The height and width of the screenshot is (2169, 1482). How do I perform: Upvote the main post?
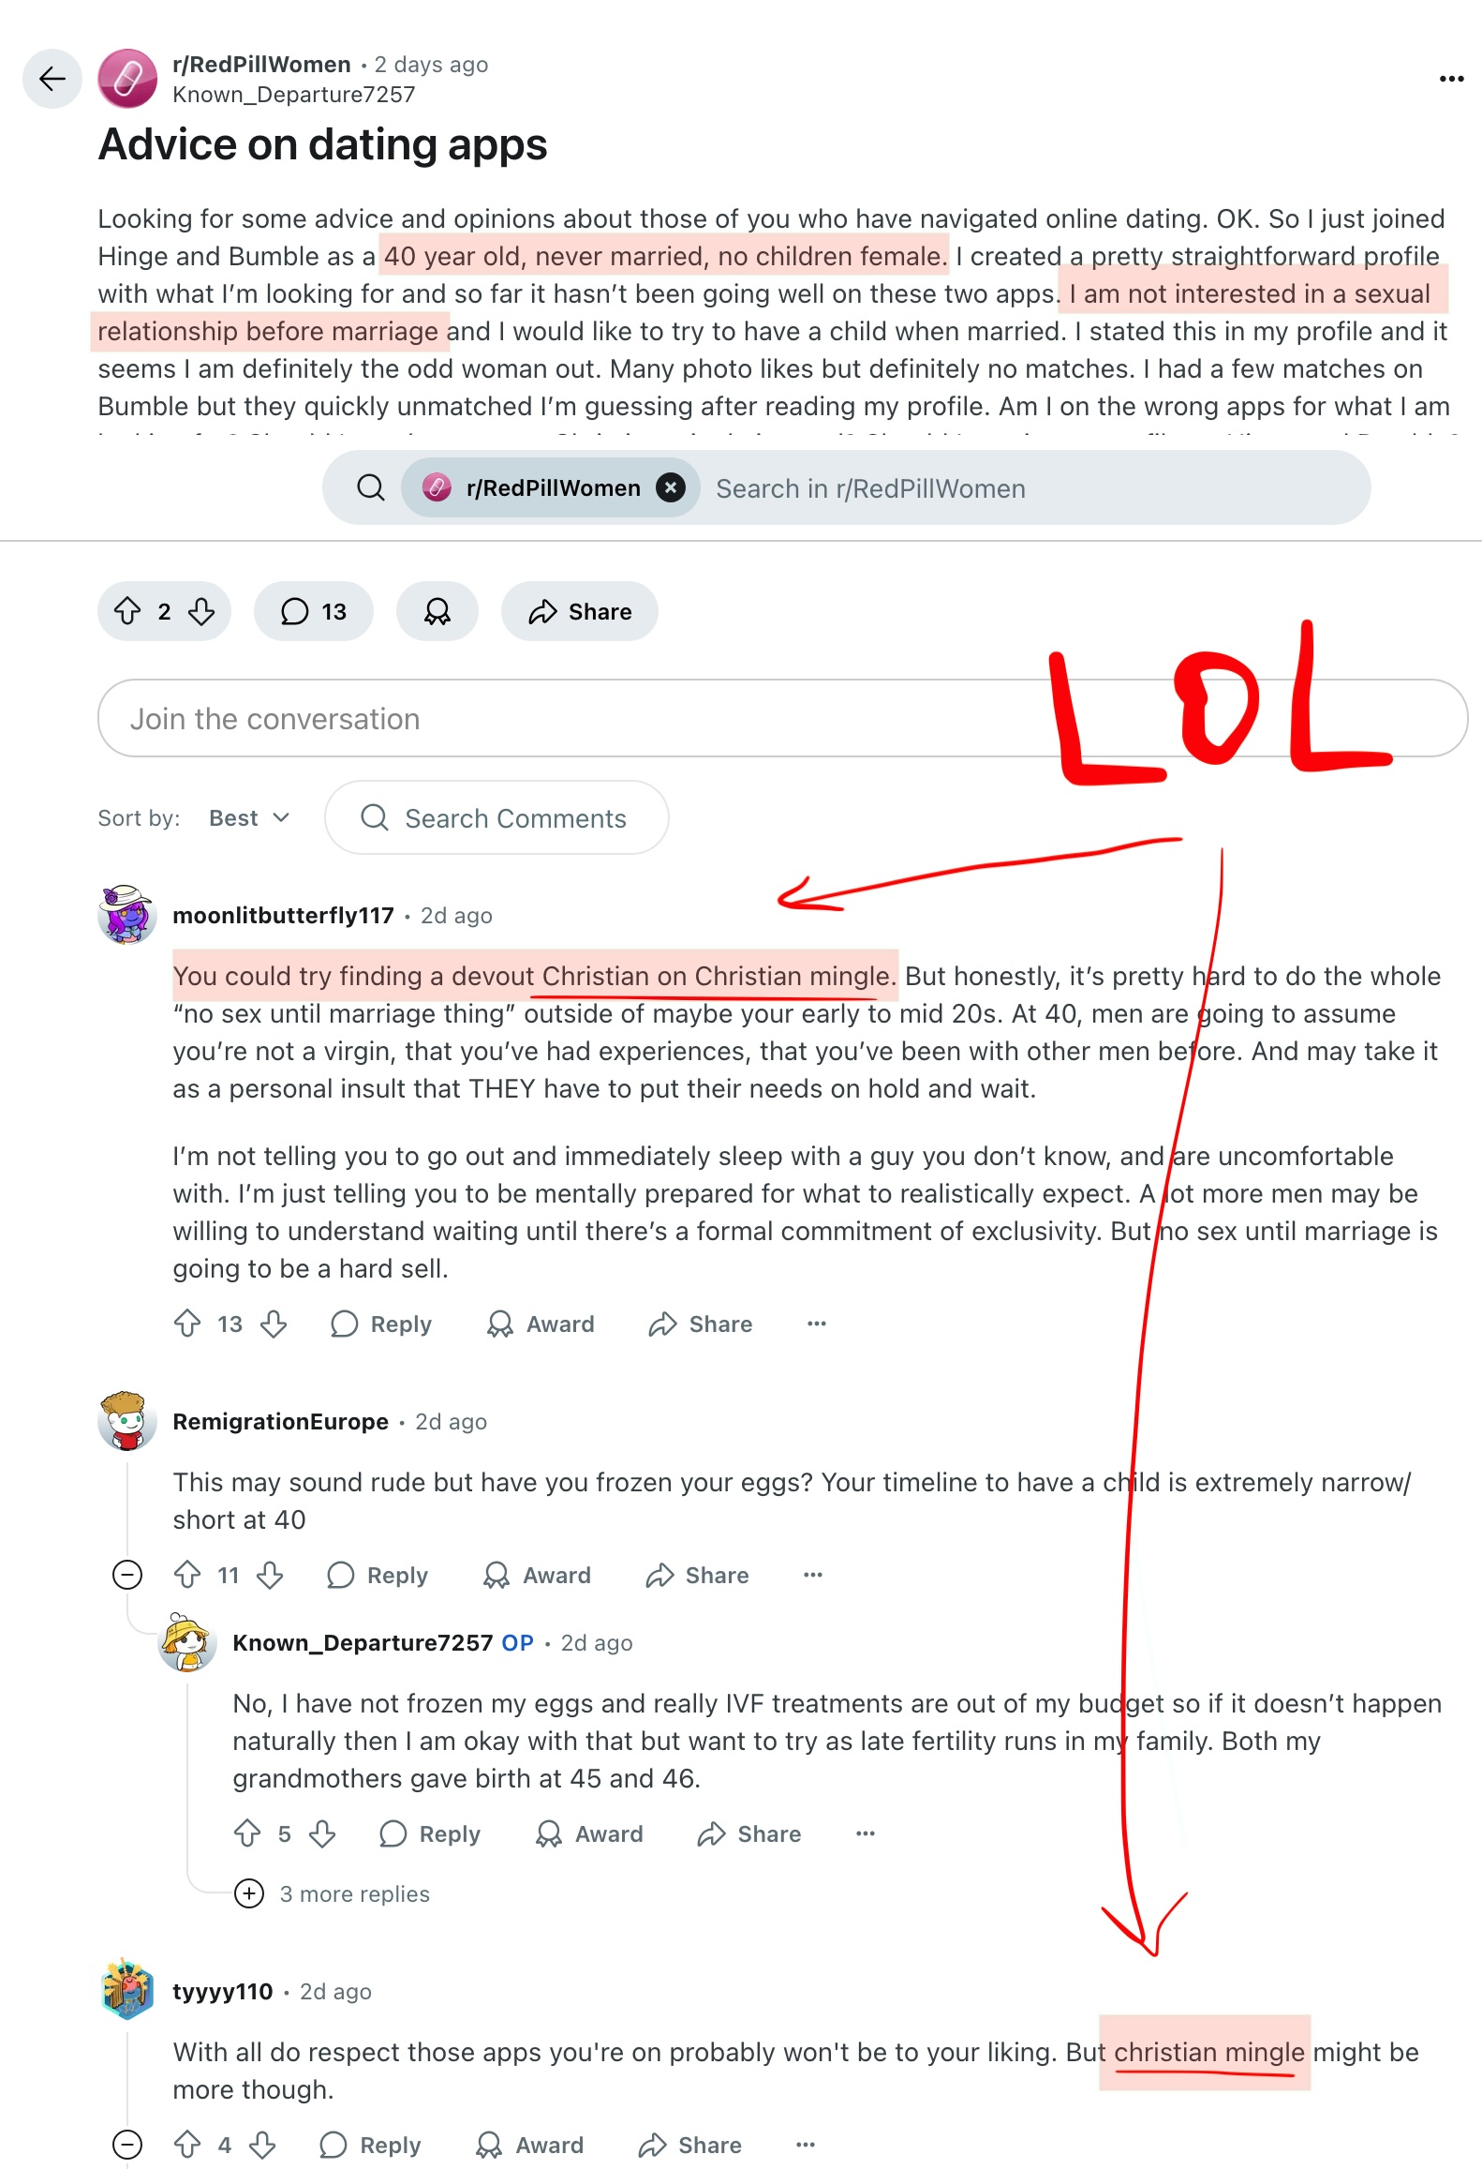tap(127, 611)
